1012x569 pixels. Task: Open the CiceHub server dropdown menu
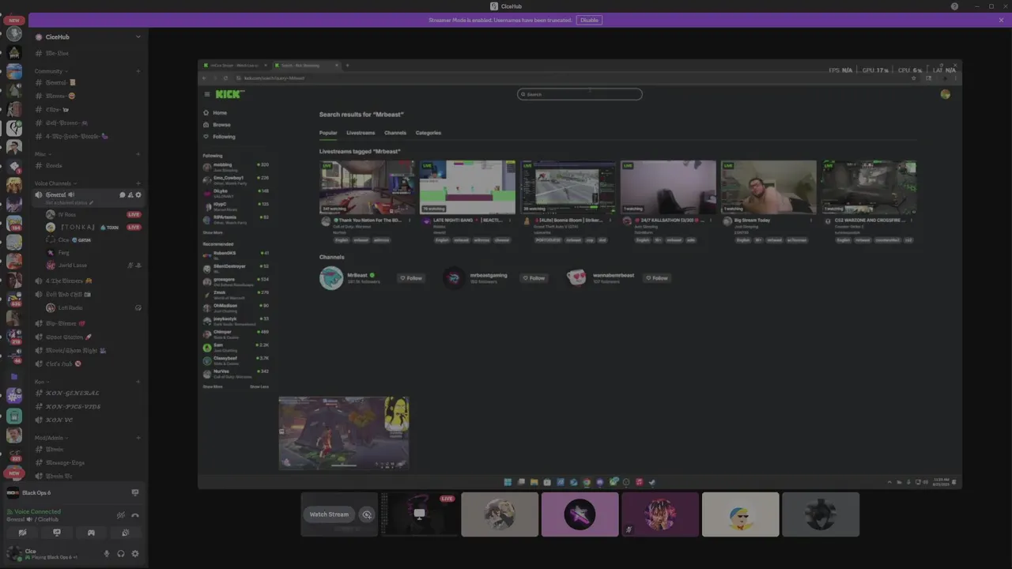point(138,36)
